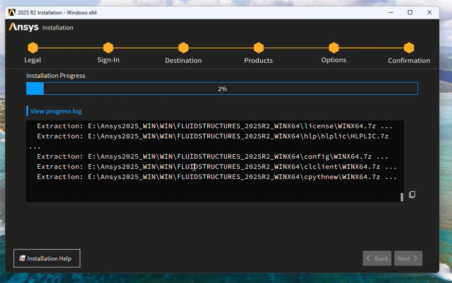Select the Products step label
This screenshot has height=283, width=452.
coord(258,61)
